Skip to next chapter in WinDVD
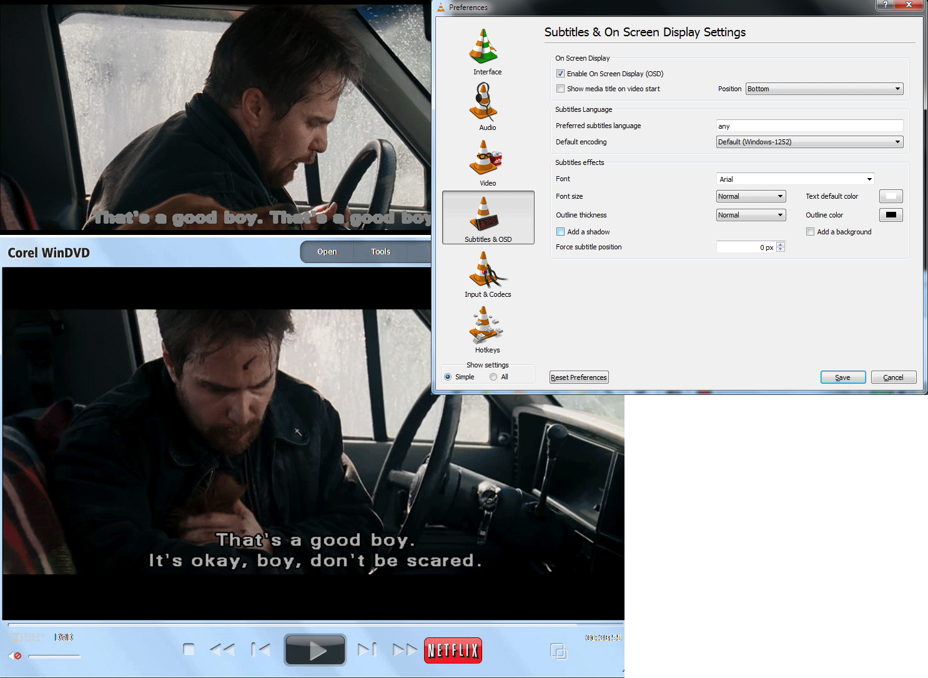Viewport: 928px width, 678px height. (367, 650)
